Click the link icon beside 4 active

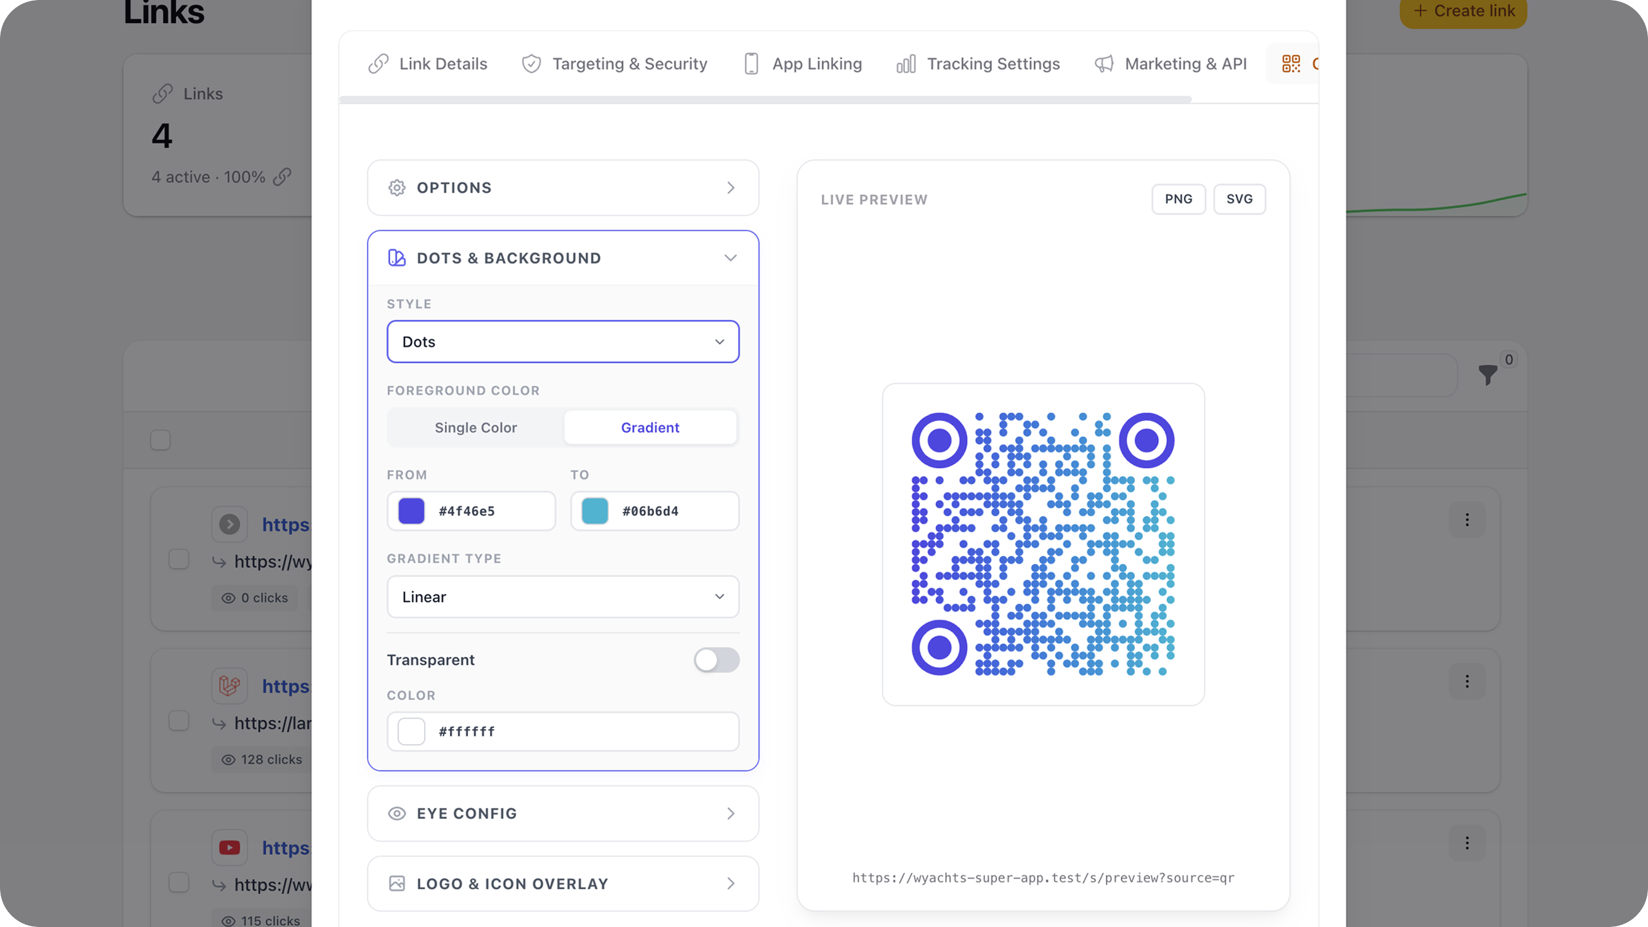[x=282, y=177]
